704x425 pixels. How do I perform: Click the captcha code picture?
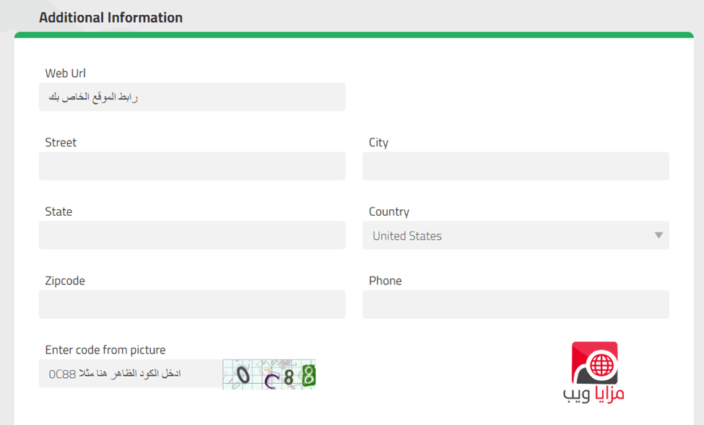coord(269,374)
